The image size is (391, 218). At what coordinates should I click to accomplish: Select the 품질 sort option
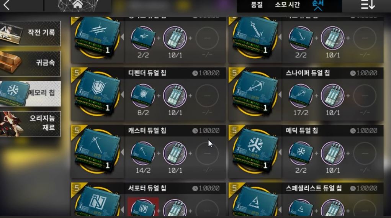click(x=257, y=5)
